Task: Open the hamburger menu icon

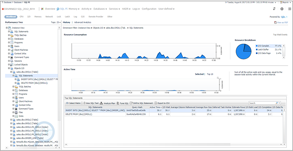Action: point(289,9)
